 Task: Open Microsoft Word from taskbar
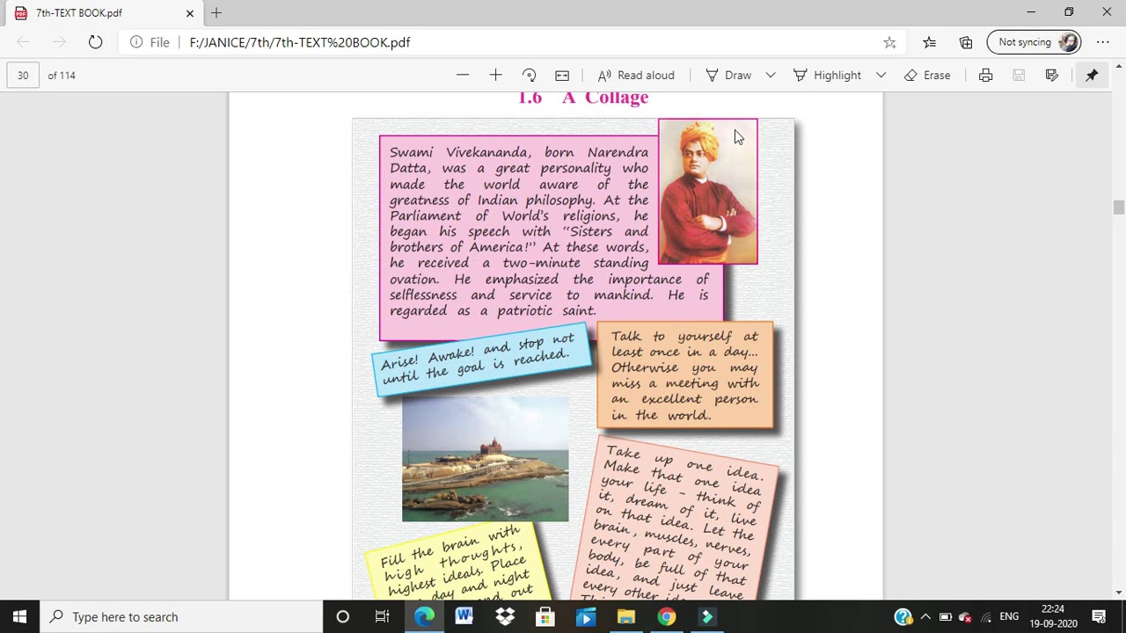[x=464, y=617]
